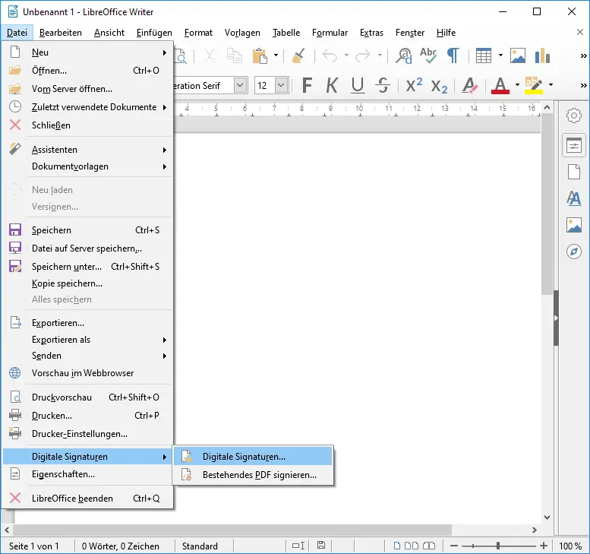The height and width of the screenshot is (554, 590).
Task: Expand the Neu submenu
Action: click(x=87, y=52)
